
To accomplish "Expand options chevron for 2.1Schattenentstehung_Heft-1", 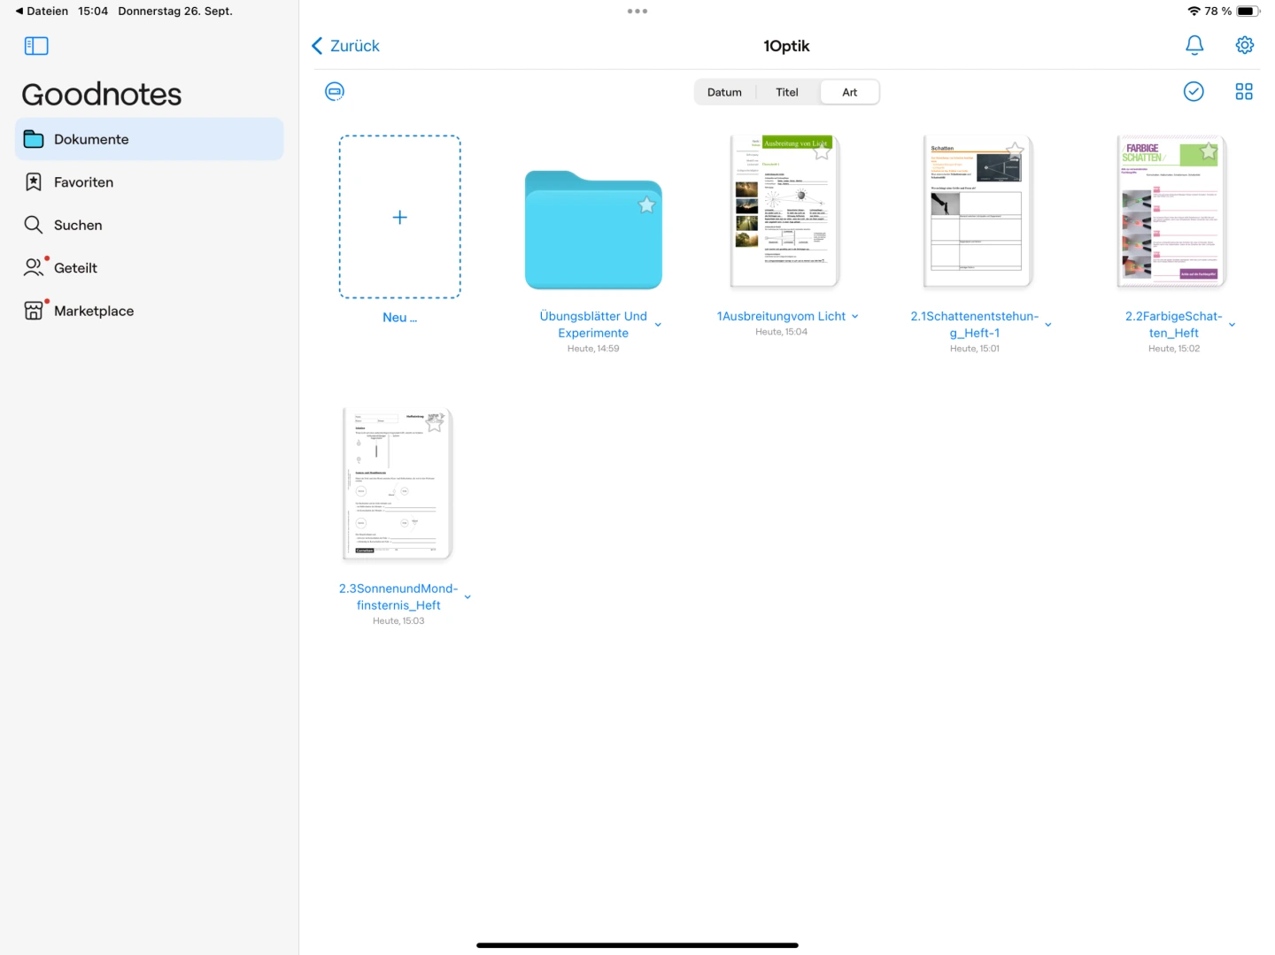I will click(1047, 325).
